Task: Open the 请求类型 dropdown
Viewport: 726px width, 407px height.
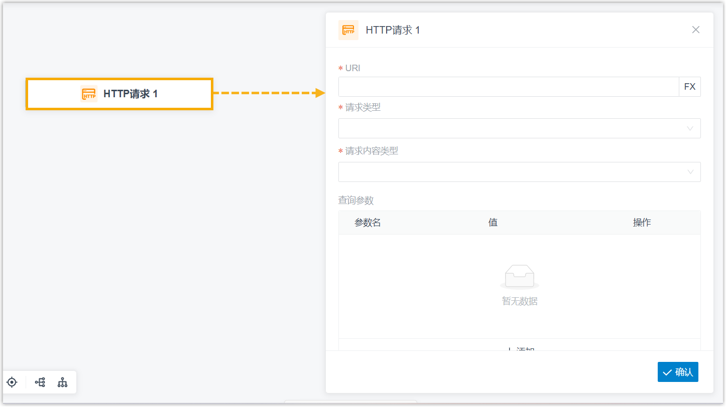Action: tap(512, 128)
